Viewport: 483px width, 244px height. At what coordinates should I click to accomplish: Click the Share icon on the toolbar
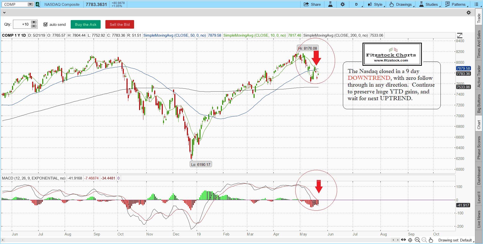click(312, 4)
